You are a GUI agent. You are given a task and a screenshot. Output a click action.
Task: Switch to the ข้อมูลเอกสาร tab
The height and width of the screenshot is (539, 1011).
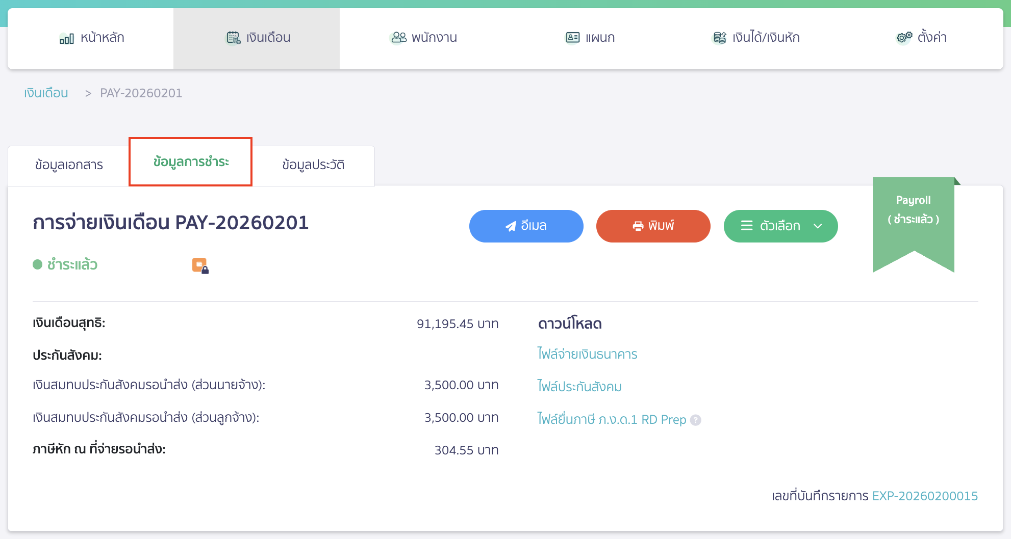[68, 165]
